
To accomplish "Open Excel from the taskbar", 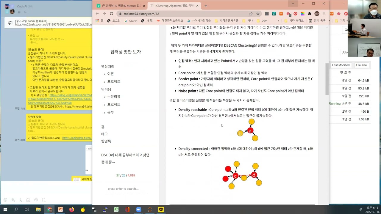I will 116,210.
